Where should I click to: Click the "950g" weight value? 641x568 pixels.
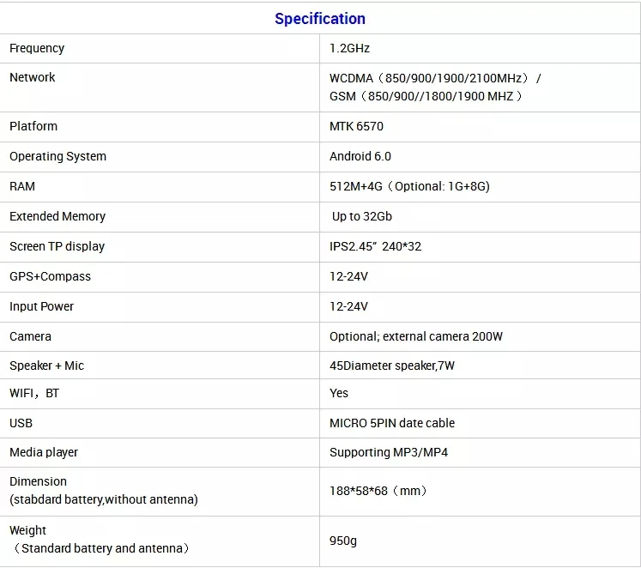343,541
